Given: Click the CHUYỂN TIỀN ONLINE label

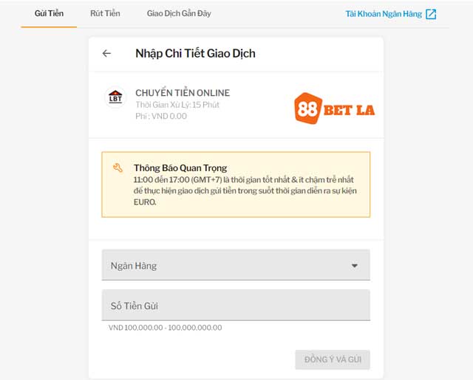Looking at the screenshot, I should 183,93.
